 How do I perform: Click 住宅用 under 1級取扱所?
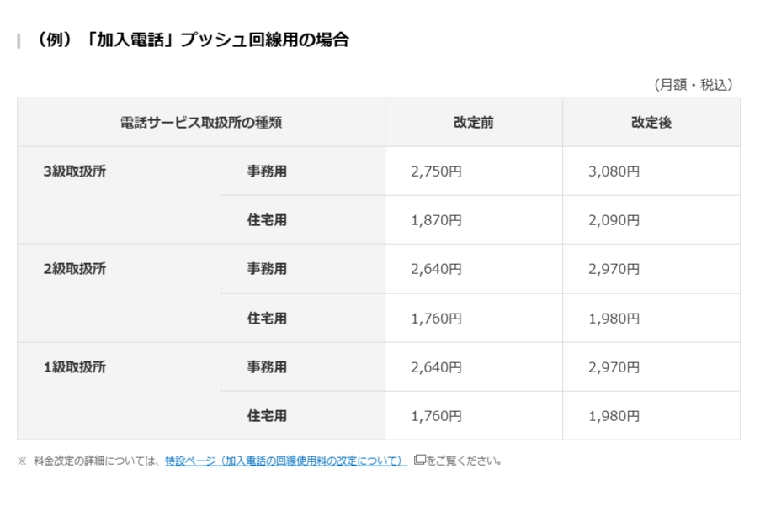(x=267, y=415)
